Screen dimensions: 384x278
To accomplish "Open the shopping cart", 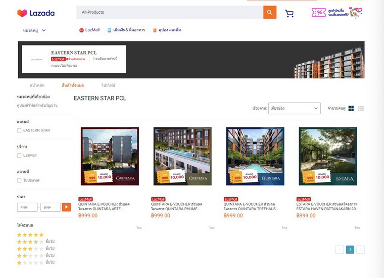I will pos(289,14).
